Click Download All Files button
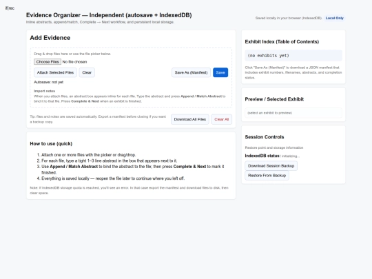The image size is (372, 279). 190,119
